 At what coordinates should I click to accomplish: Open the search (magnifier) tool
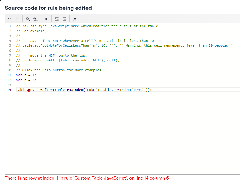tap(28, 19)
